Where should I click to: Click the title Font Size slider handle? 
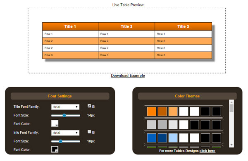pos(64,116)
